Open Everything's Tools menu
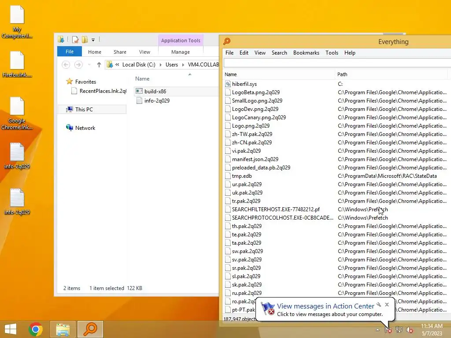This screenshot has width=451, height=338. tap(332, 53)
